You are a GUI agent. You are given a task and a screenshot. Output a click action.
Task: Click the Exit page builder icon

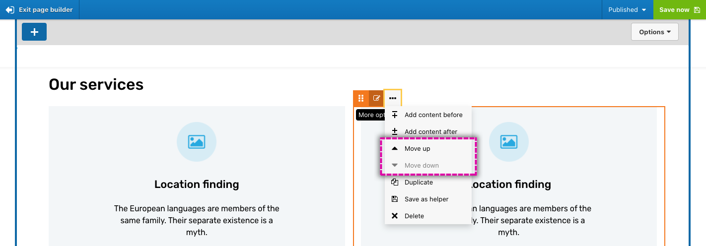[x=10, y=10]
